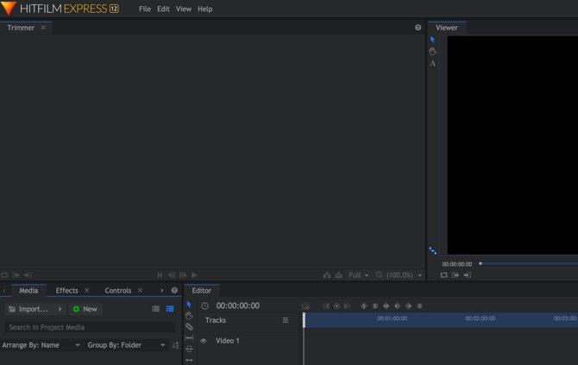Click the sort order icon in Media panel
The width and height of the screenshot is (578, 365).
coord(176,345)
